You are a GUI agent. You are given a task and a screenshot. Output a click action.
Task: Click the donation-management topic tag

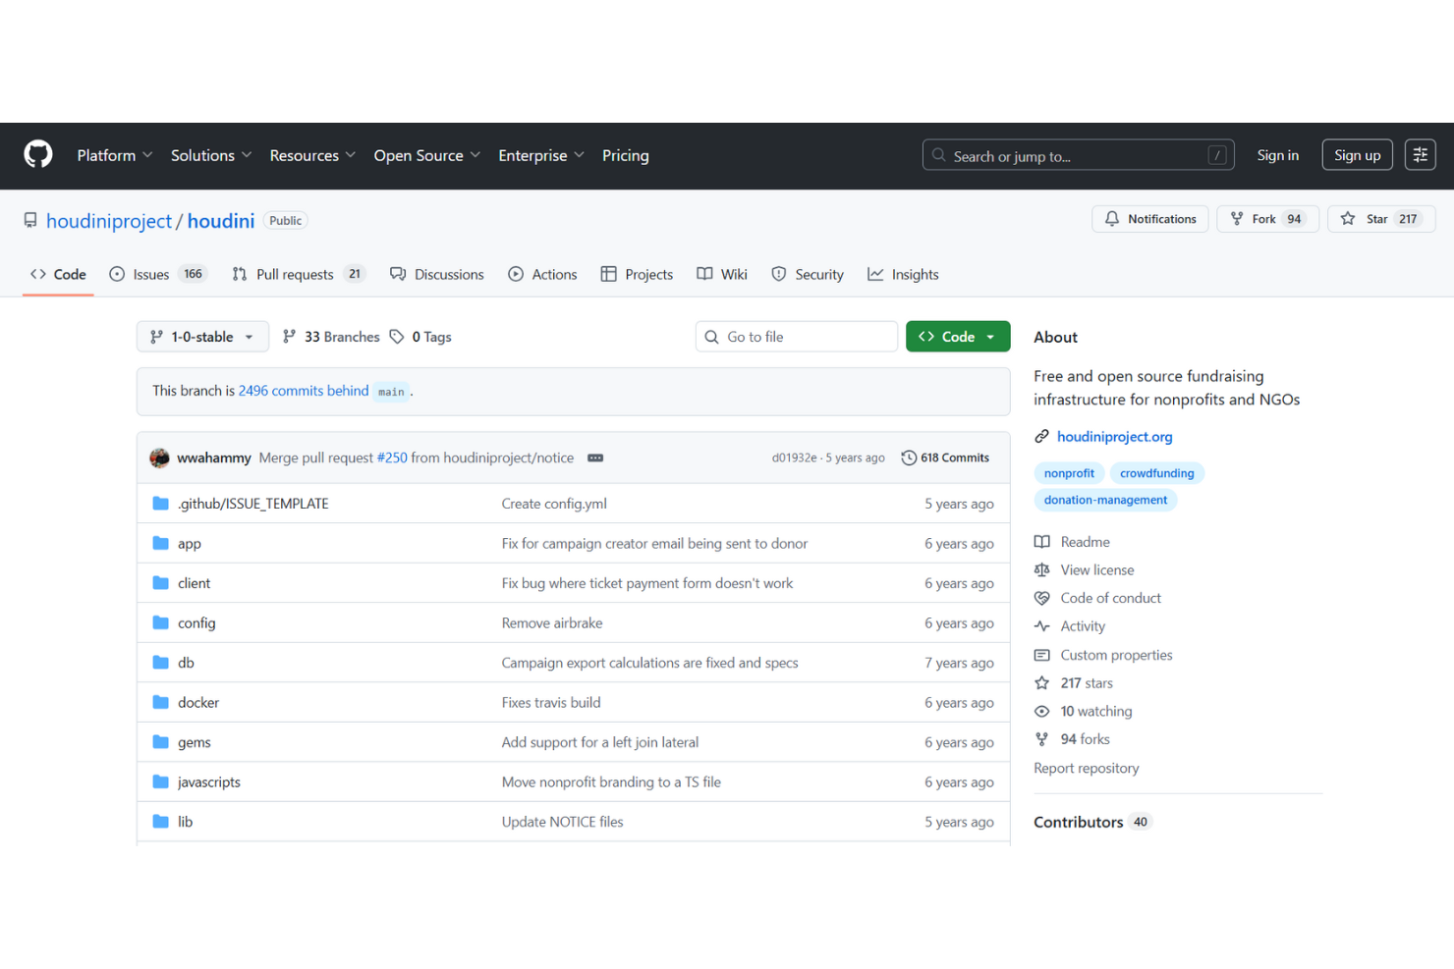(1105, 500)
